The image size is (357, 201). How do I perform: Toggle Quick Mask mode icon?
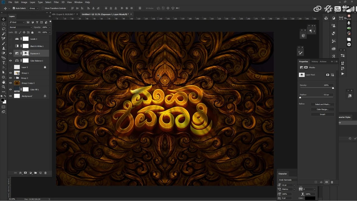(4, 107)
